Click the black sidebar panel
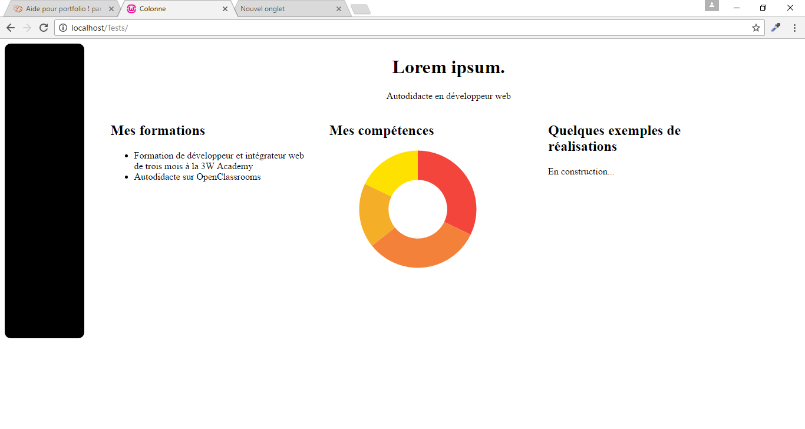The width and height of the screenshot is (805, 429). (44, 192)
